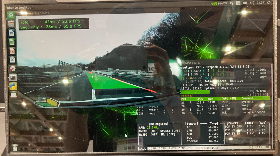Screen dimensions: 280x156
Task: Click the NVDEC [OFF] engine status
Action: coord(170,131)
